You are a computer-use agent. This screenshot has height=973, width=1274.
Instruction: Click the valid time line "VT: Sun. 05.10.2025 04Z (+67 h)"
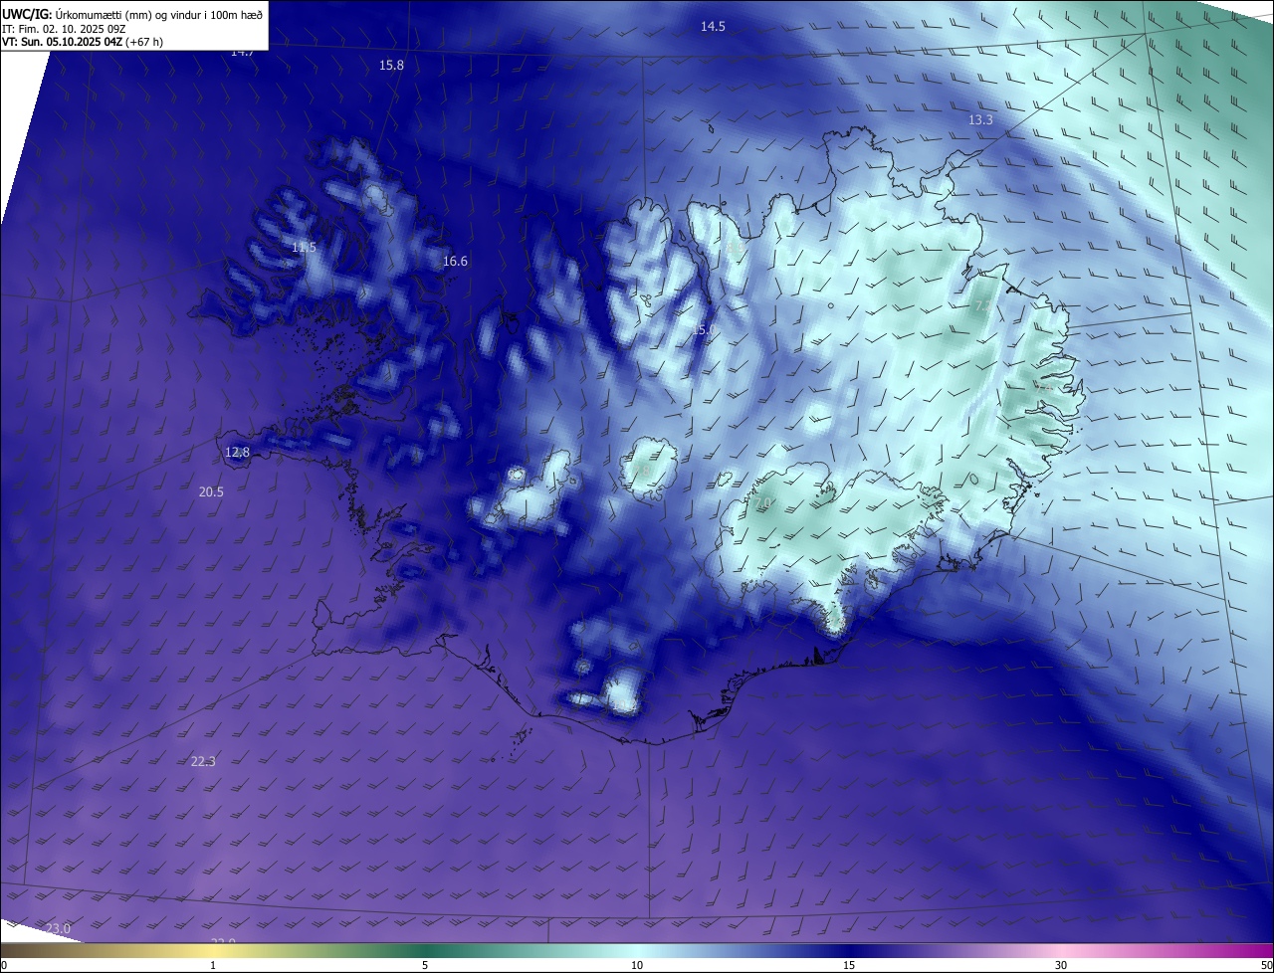pyautogui.click(x=83, y=43)
